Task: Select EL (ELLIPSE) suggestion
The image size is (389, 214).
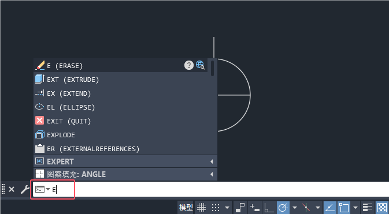Action: pos(121,107)
